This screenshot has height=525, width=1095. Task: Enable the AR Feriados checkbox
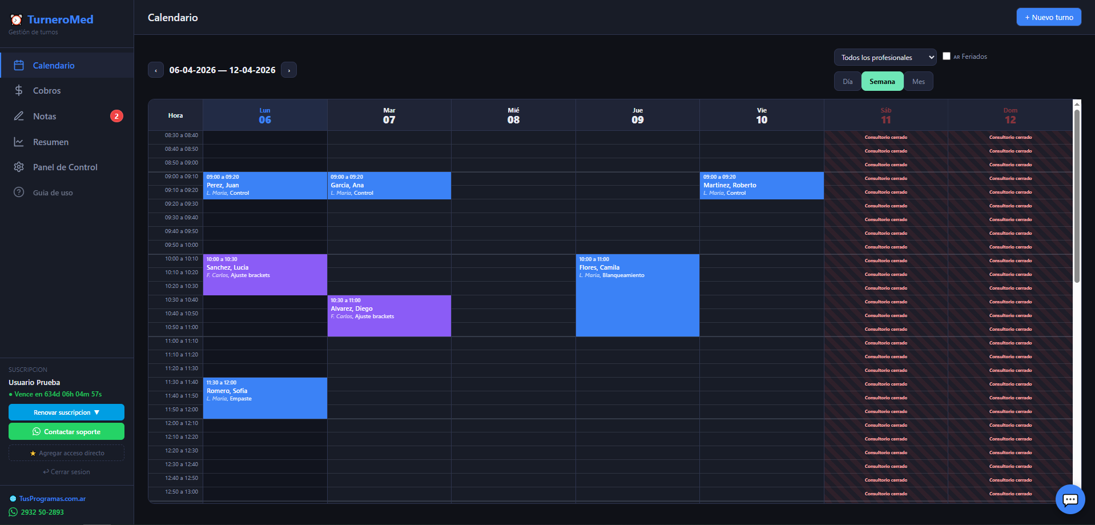click(x=947, y=56)
